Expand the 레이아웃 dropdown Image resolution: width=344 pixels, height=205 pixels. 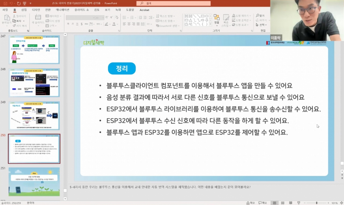tap(53, 16)
